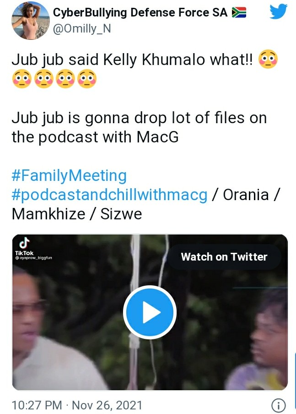The height and width of the screenshot is (414, 296).
Task: Click the TikTok logo watermark
Action: [x=24, y=246]
